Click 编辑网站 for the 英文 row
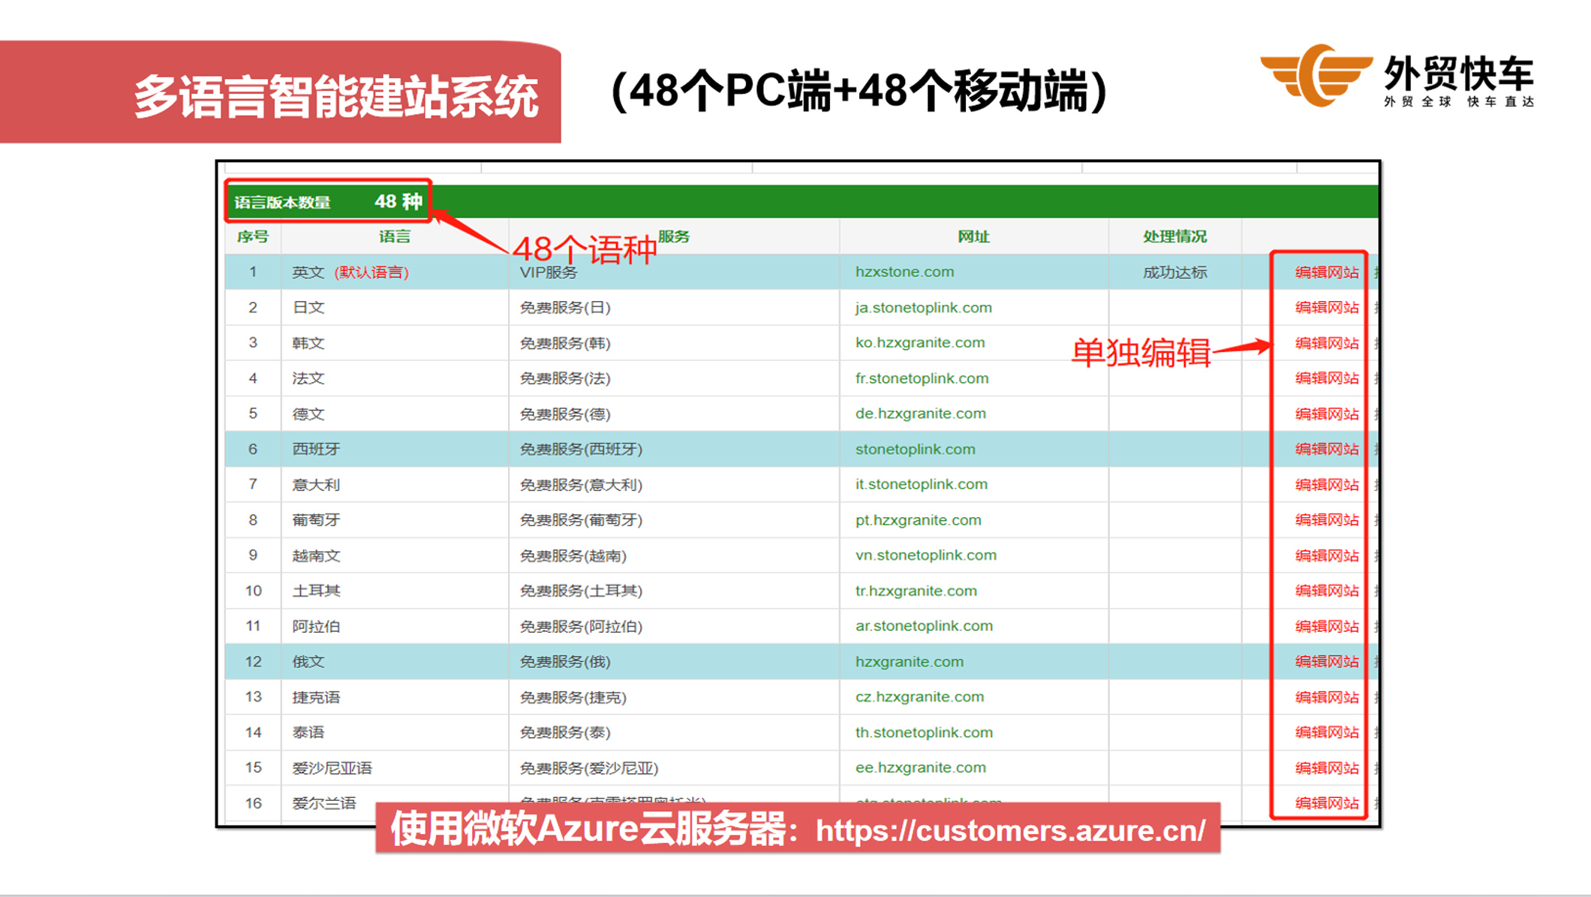The width and height of the screenshot is (1591, 897). pos(1326,272)
